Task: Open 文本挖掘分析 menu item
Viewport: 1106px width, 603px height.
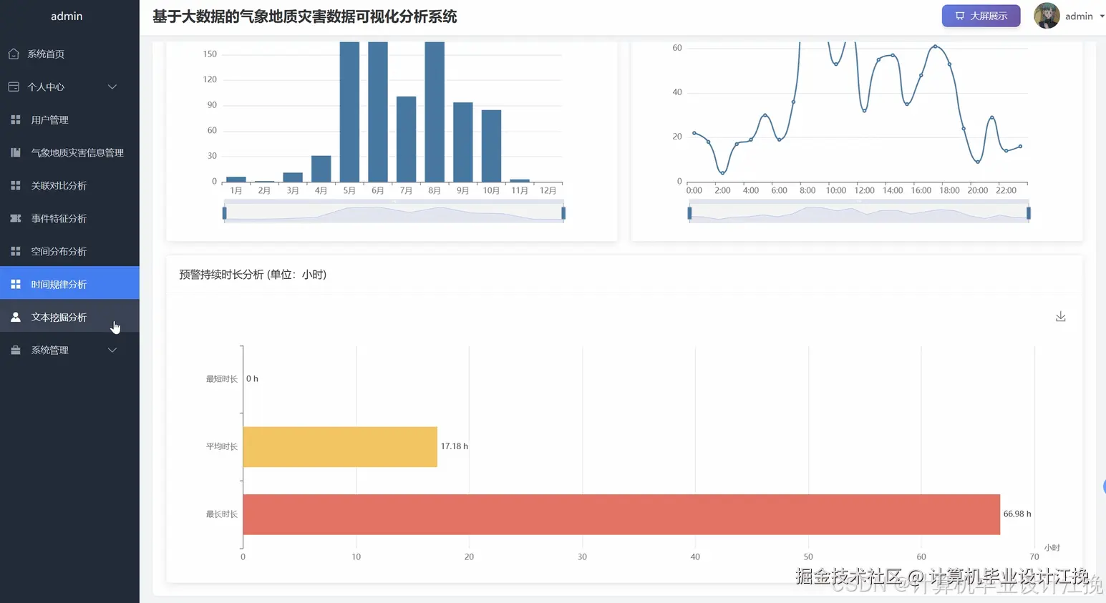Action: 69,317
